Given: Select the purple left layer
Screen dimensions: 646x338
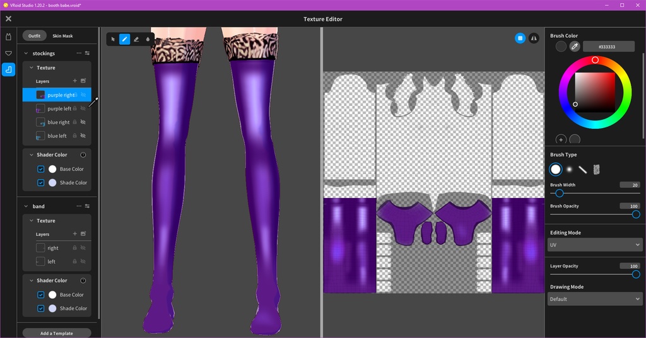Looking at the screenshot, I should [57, 108].
